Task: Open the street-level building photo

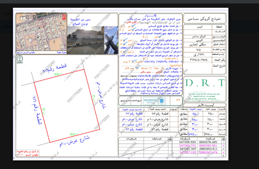Action: point(86,40)
